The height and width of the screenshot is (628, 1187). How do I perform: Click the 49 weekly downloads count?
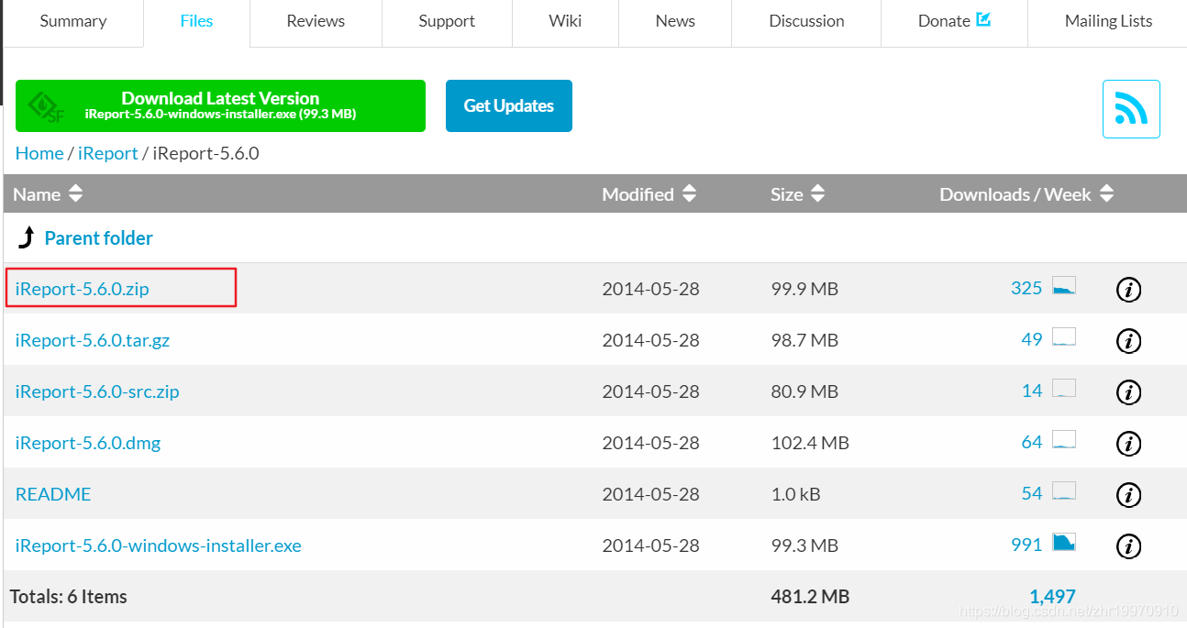pos(1032,340)
